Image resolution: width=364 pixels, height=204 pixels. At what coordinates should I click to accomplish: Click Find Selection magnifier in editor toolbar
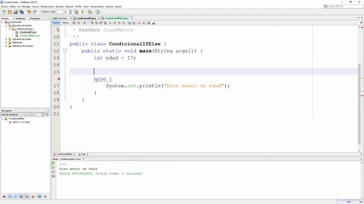coord(92,23)
